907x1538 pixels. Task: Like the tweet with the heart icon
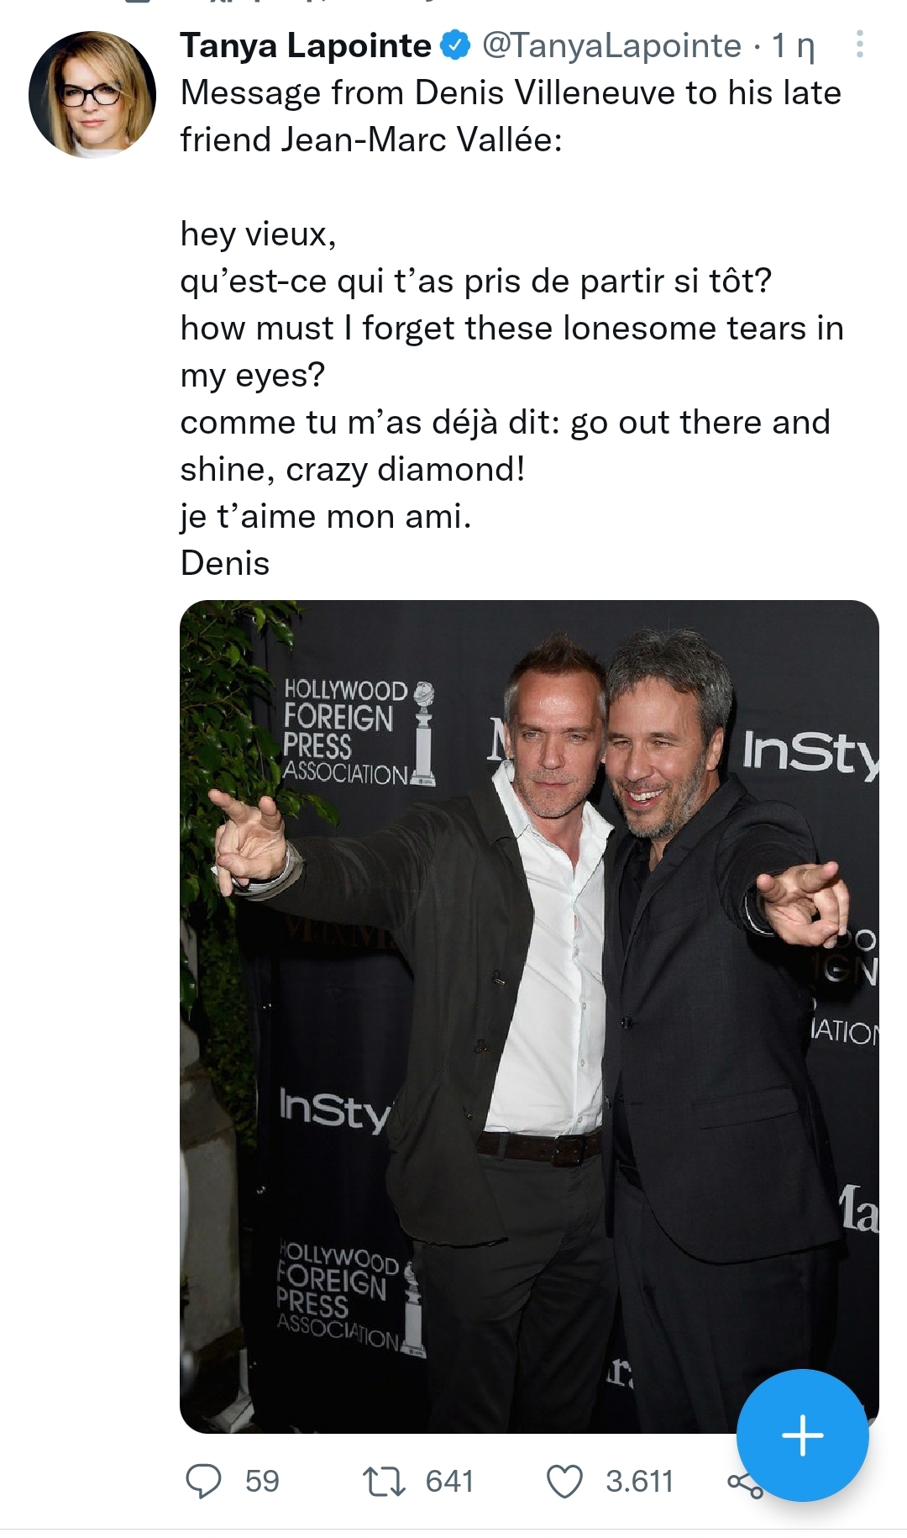coord(564,1481)
